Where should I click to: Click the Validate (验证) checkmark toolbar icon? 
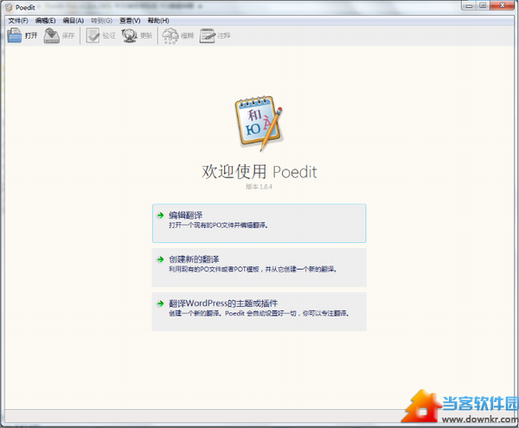93,35
